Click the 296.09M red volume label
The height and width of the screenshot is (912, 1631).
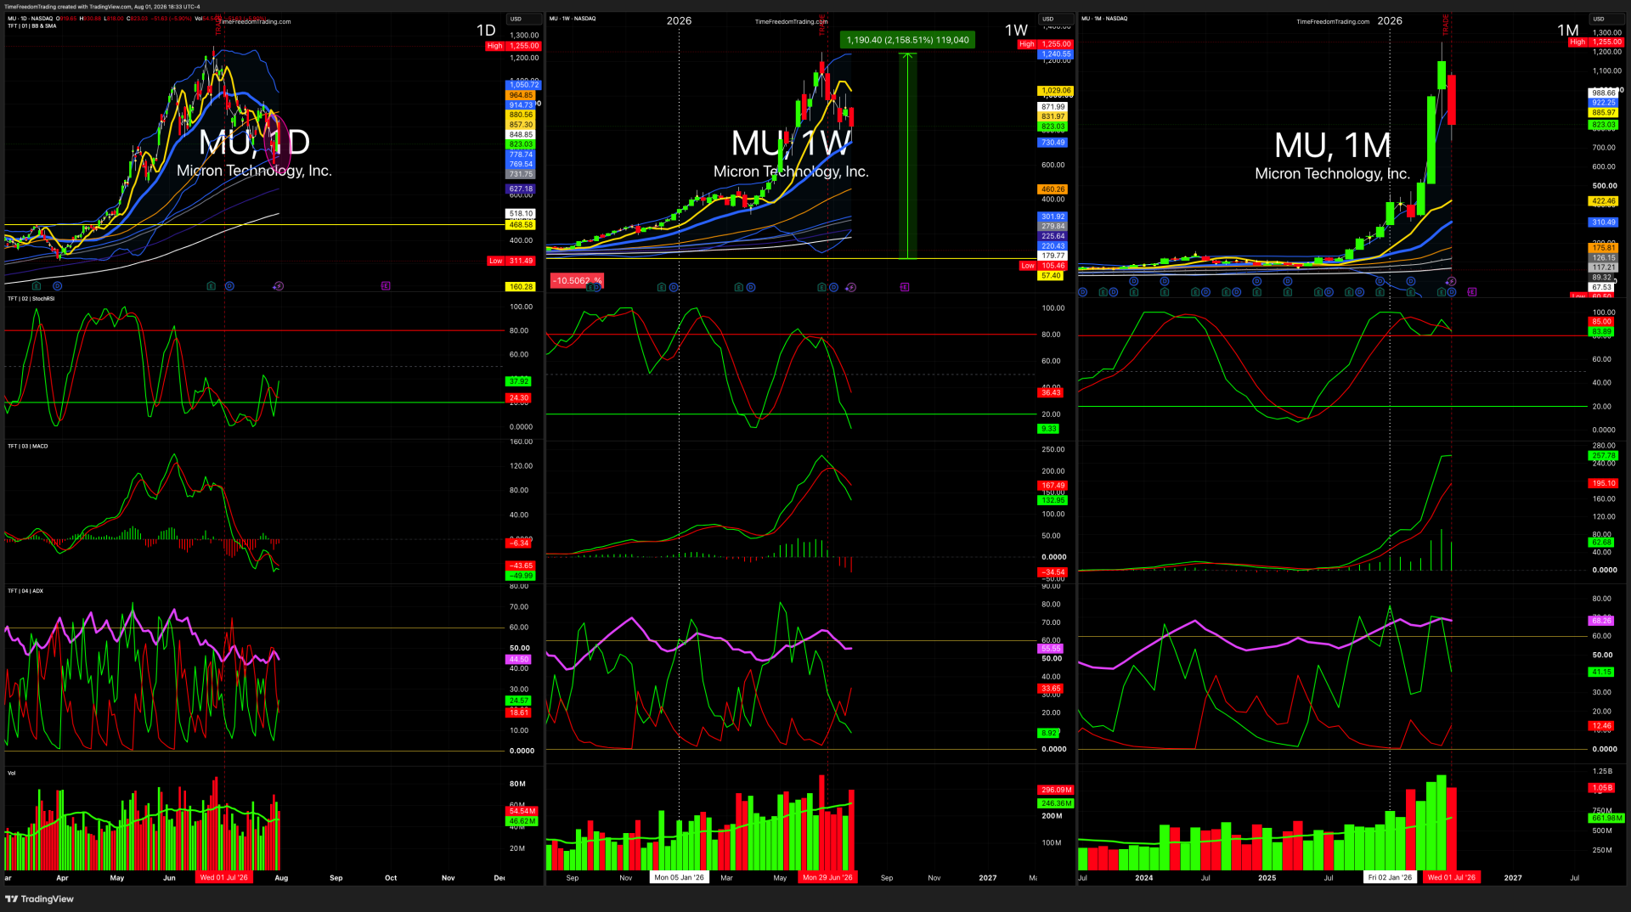click(1057, 791)
